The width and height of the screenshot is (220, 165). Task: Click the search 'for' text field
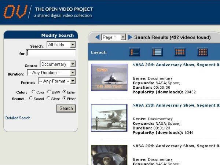[x=51, y=53]
